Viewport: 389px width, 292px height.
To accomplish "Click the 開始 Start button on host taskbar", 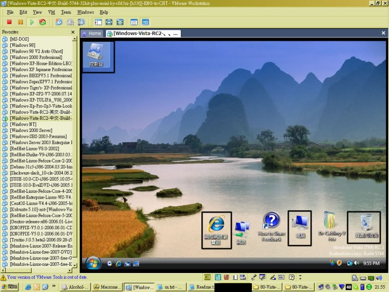I will tap(10, 287).
